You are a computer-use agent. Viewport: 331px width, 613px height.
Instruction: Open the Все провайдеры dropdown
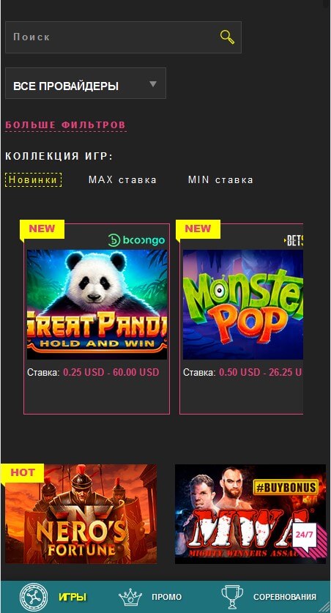click(x=86, y=83)
